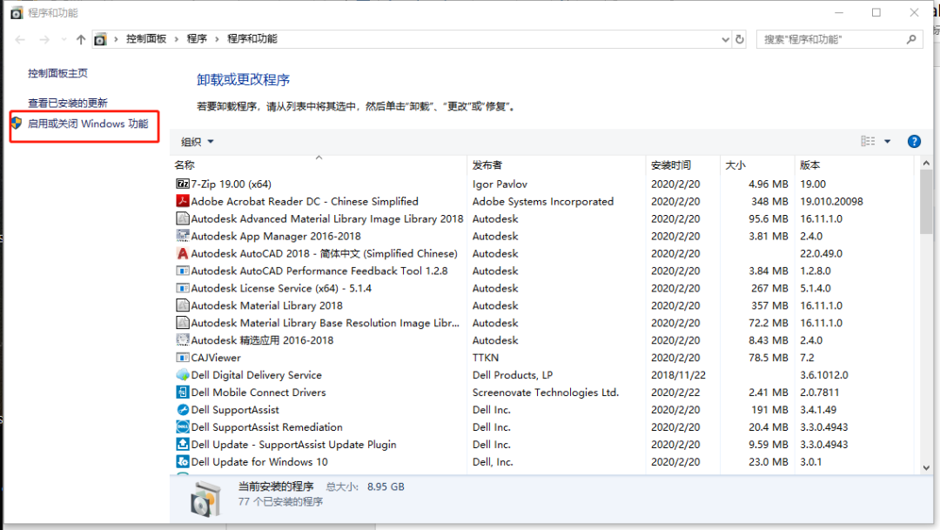Click the search magnifier icon
940x530 pixels.
911,39
